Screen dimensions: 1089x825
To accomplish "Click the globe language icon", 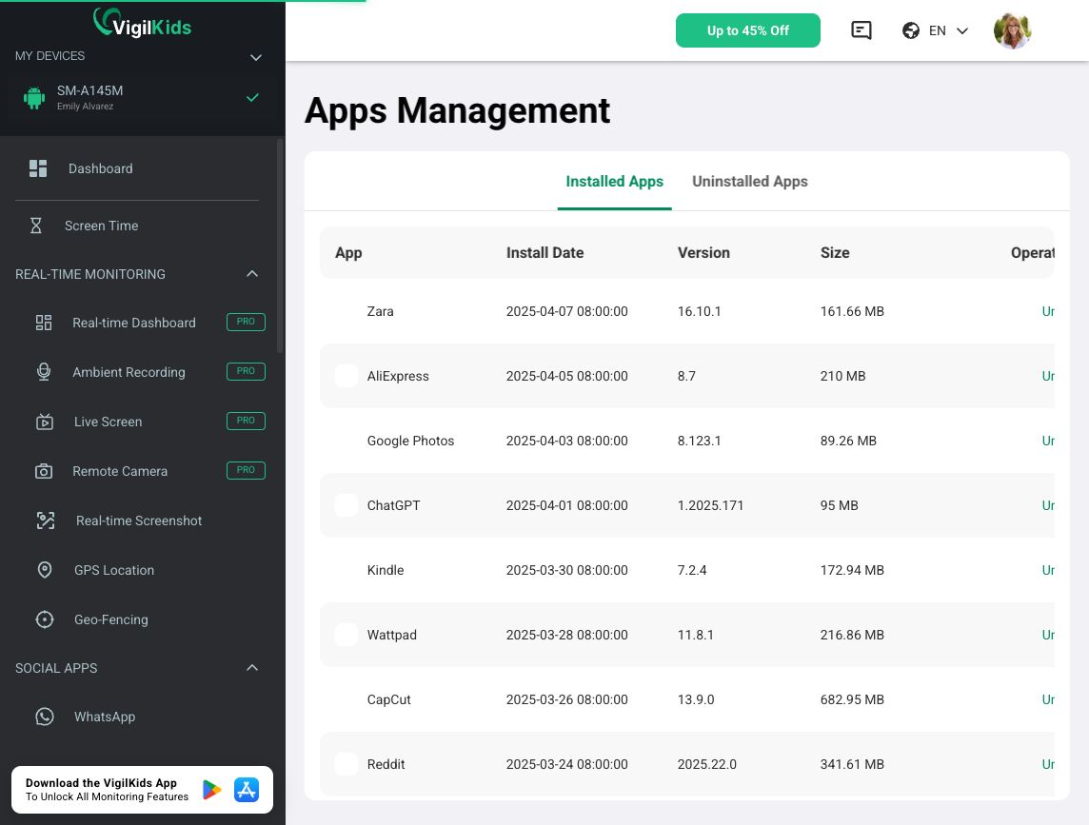I will (x=910, y=30).
